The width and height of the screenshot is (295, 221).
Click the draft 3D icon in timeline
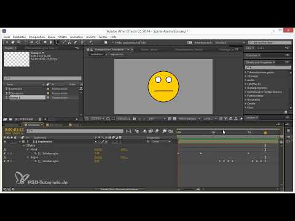pyautogui.click(x=137, y=131)
